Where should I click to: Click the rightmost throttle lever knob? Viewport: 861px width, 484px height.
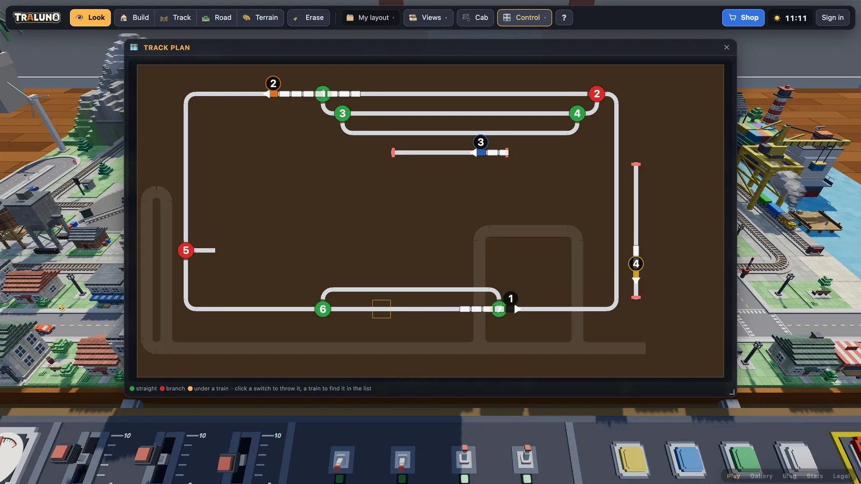tap(228, 462)
